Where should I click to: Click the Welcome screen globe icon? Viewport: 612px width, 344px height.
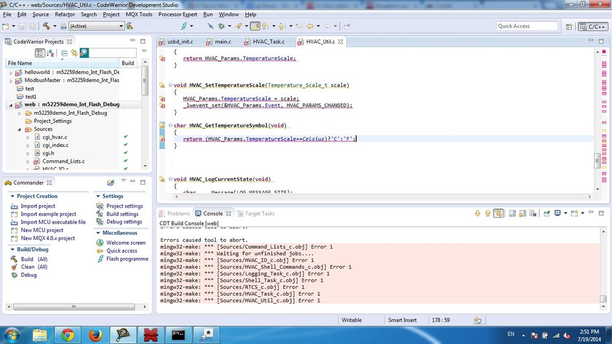pos(100,242)
